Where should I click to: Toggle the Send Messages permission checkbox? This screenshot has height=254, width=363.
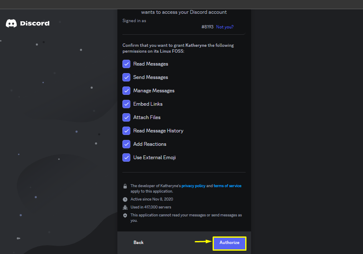click(126, 77)
